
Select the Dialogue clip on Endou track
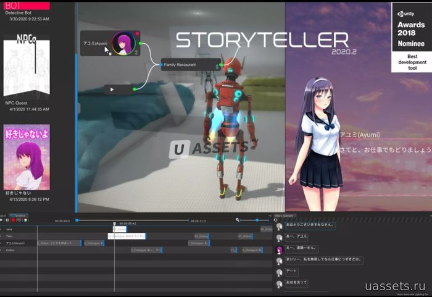coord(147,250)
